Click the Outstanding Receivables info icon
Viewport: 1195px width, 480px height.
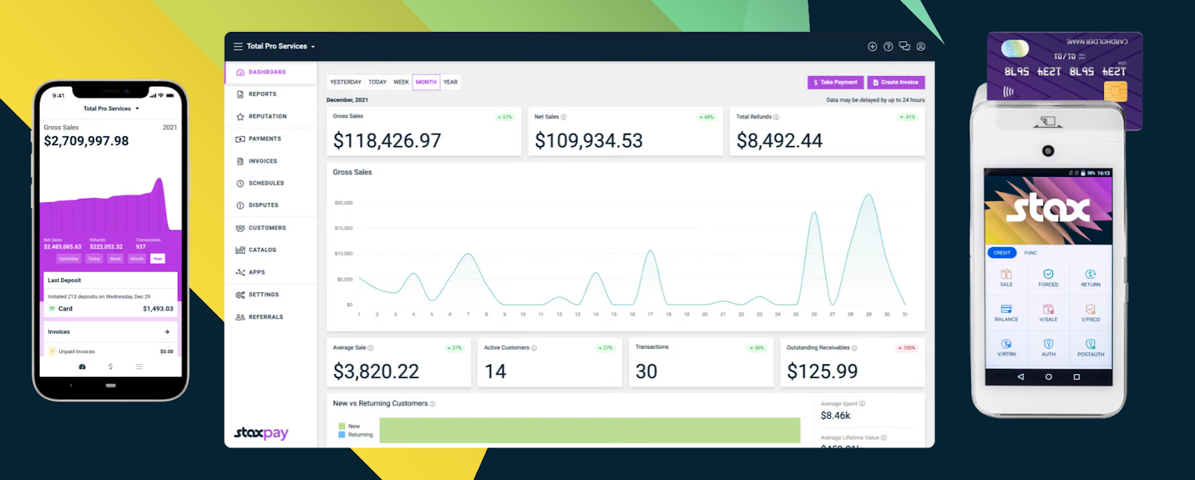pyautogui.click(x=854, y=348)
